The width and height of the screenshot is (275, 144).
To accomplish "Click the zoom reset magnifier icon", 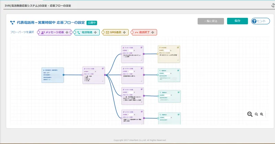I will [x=256, y=114].
